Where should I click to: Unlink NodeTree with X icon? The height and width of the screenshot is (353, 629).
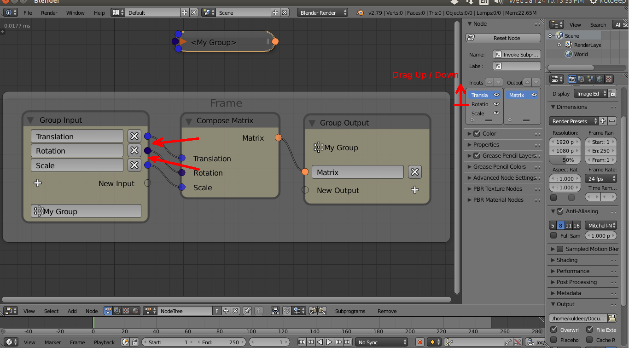pos(235,311)
